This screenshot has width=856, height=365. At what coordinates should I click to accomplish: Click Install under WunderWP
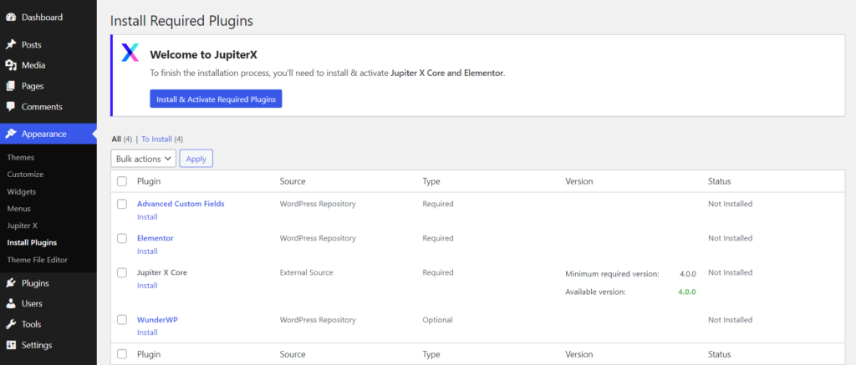[x=147, y=332]
